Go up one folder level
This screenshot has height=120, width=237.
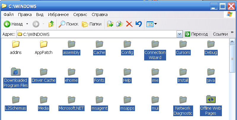[51, 24]
